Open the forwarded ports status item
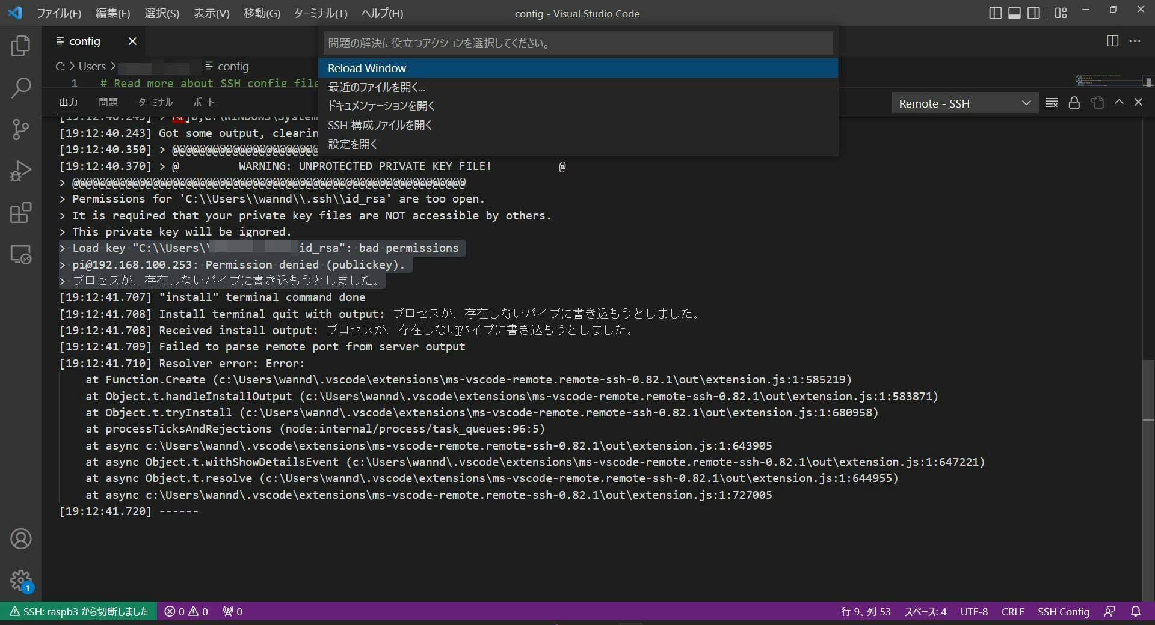This screenshot has width=1155, height=625. pyautogui.click(x=233, y=611)
